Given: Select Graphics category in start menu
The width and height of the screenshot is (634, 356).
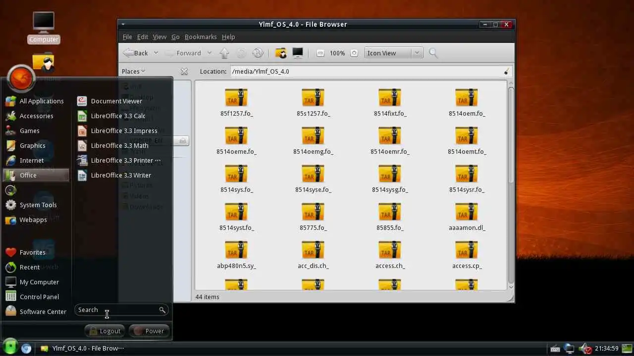Looking at the screenshot, I should coord(36,145).
